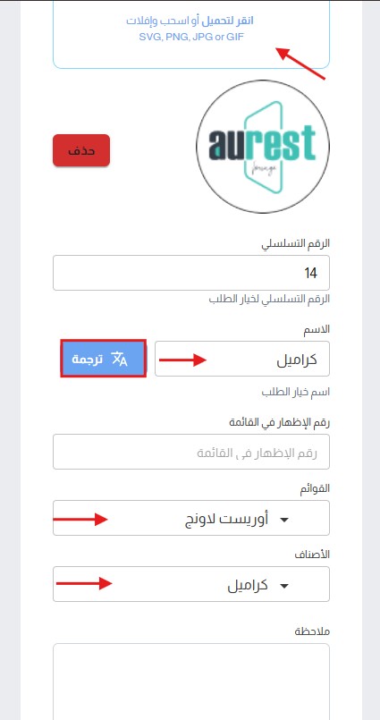Click the arrow of the القوائم dropdown

284,520
